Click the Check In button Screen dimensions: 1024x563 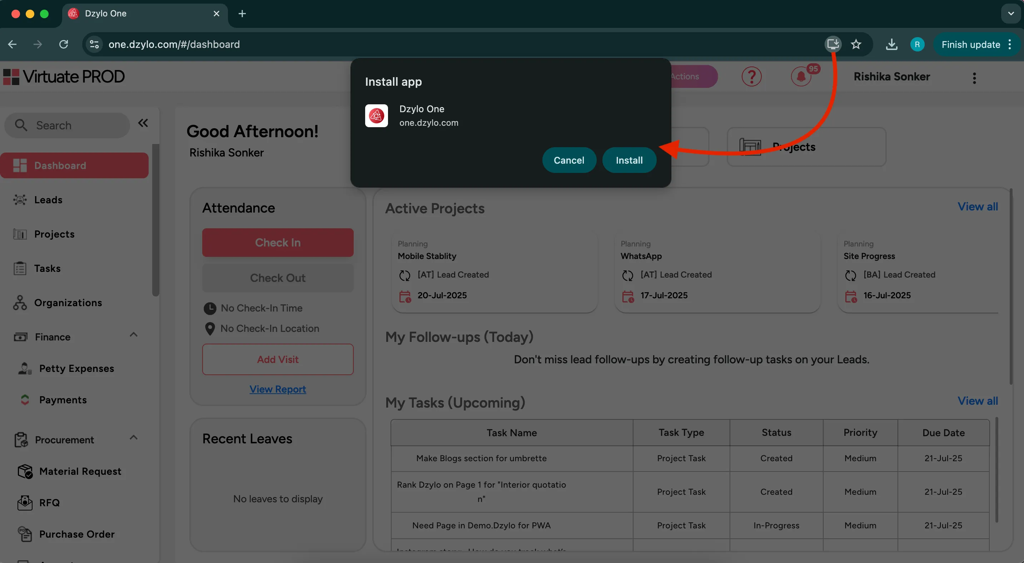278,242
